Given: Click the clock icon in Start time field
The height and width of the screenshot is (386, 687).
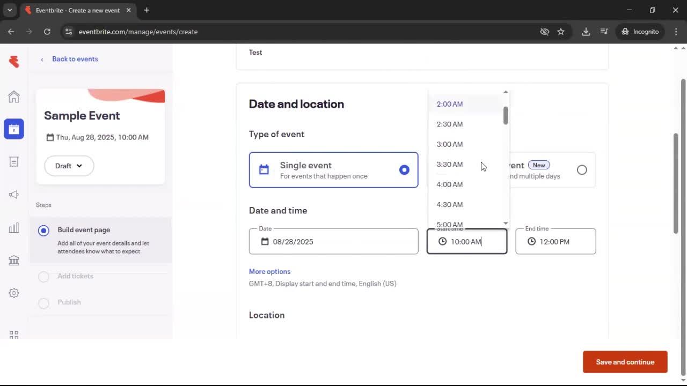Looking at the screenshot, I should click(x=442, y=242).
